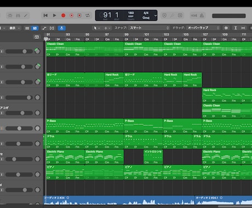Open the Smart Controls dial icon
This screenshot has height=208, width=252.
[10, 15]
